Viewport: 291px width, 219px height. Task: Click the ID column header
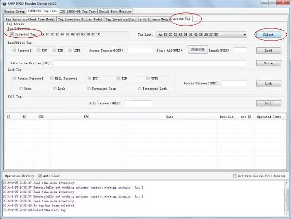9,117
